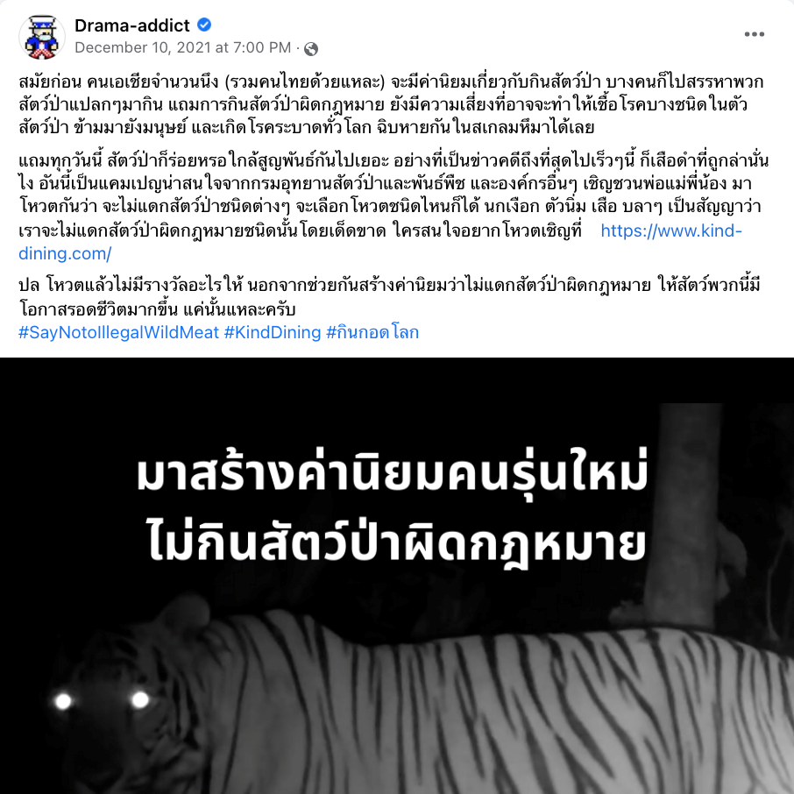Open the www.kind-dining.com link
The height and width of the screenshot is (794, 794).
tap(671, 230)
